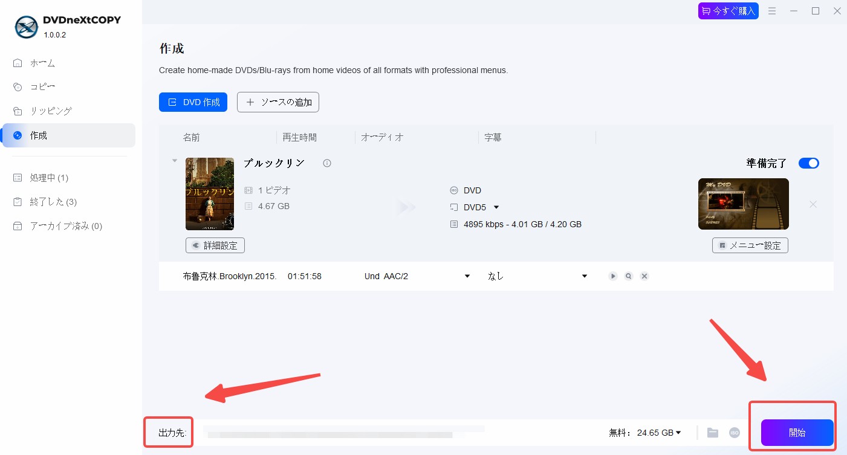Click the 開始 start button
This screenshot has height=455, width=847.
pyautogui.click(x=797, y=433)
